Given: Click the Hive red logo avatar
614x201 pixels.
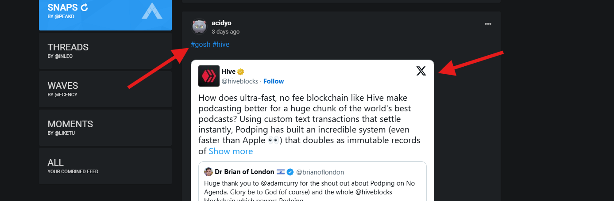Looking at the screenshot, I should click(x=209, y=76).
